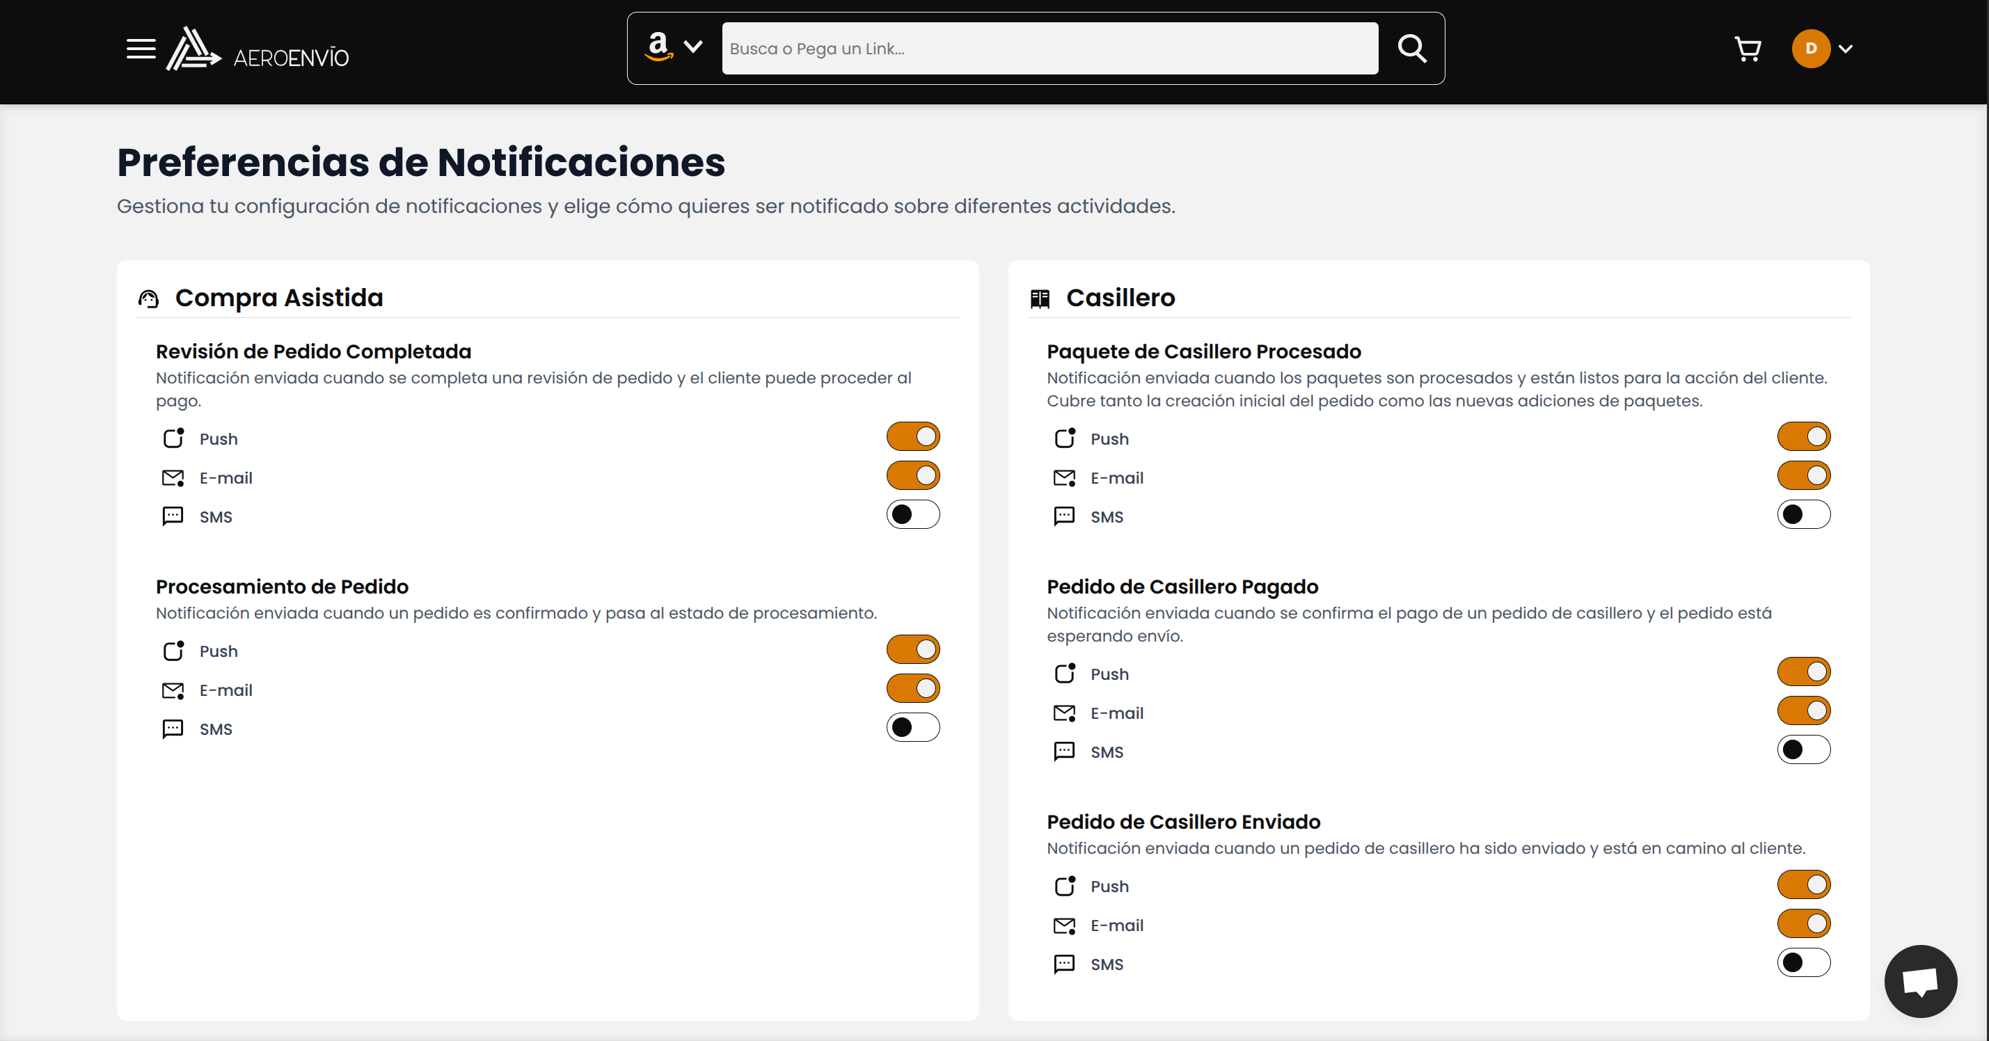1989x1041 pixels.
Task: Click the E-mail envelope icon under Procesamiento de Pedido
Action: pyautogui.click(x=173, y=690)
